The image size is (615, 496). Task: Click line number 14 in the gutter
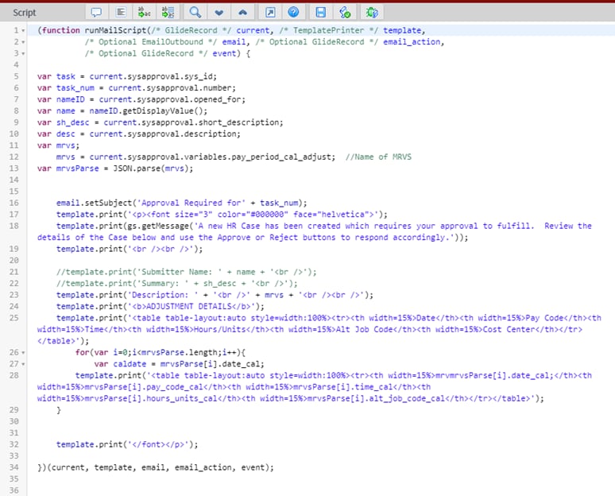14,180
